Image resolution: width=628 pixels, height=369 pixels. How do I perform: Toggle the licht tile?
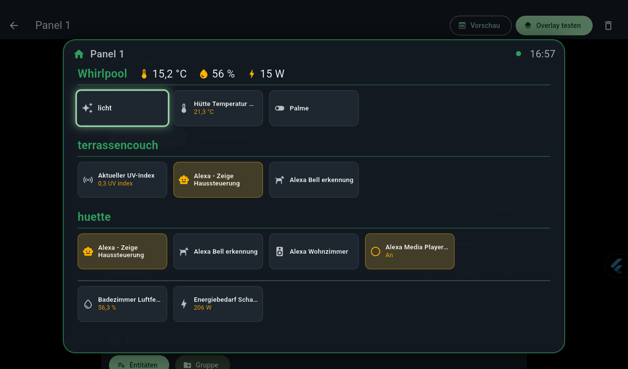click(x=123, y=108)
